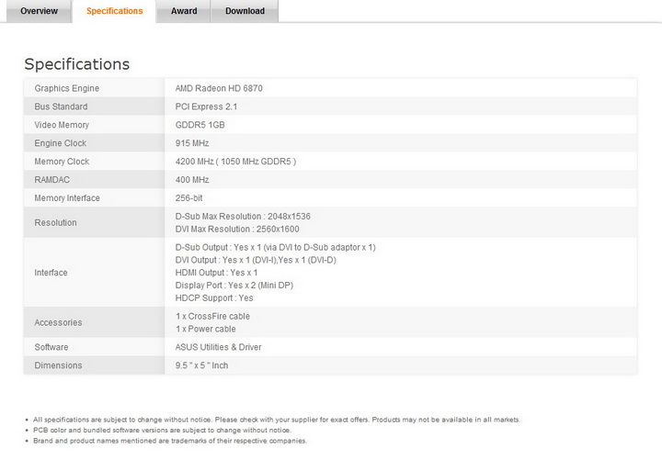Viewport: 662px width, 460px height.
Task: Select the 915 MHz engine clock value
Action: point(192,143)
